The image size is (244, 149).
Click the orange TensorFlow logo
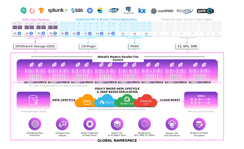coord(41,10)
